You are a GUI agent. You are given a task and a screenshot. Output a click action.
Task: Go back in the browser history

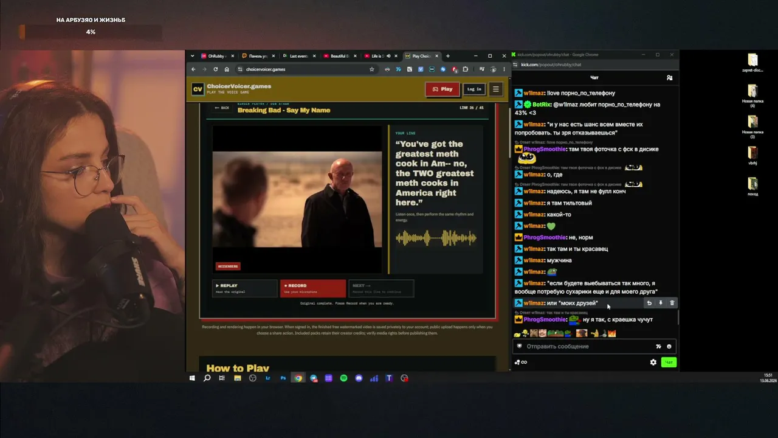click(193, 69)
